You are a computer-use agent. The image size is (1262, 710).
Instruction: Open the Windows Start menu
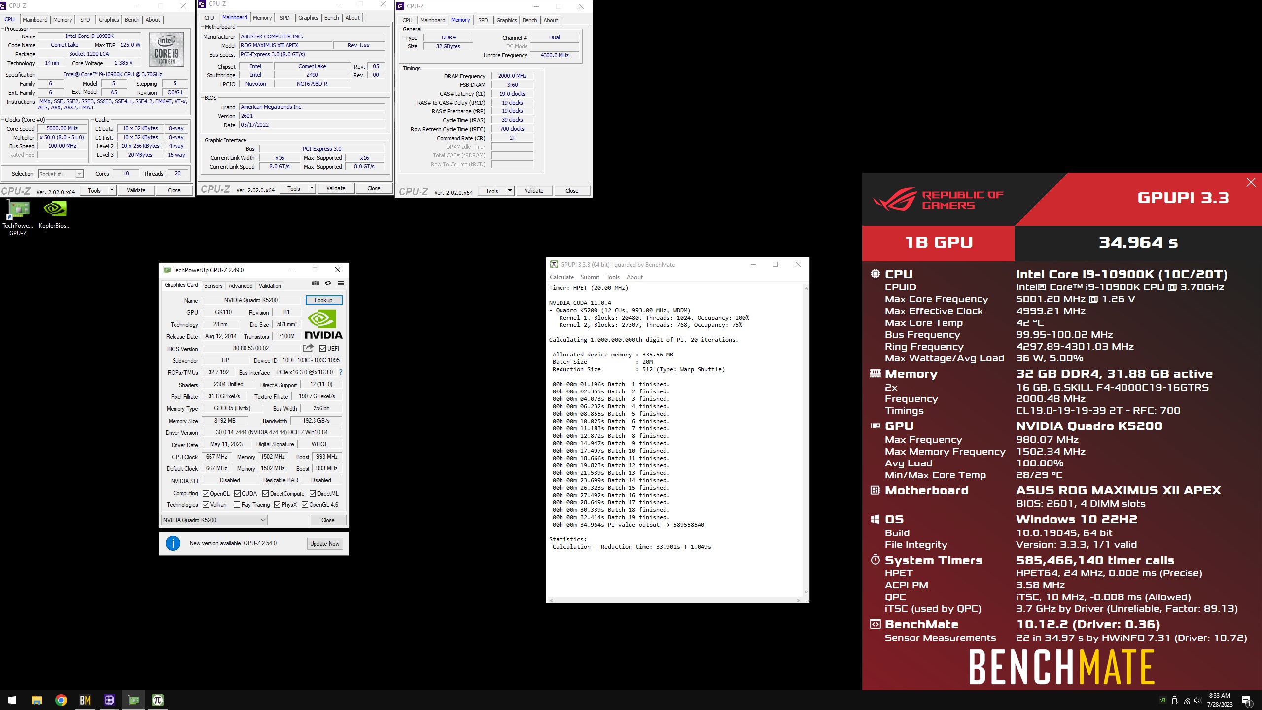coord(12,700)
